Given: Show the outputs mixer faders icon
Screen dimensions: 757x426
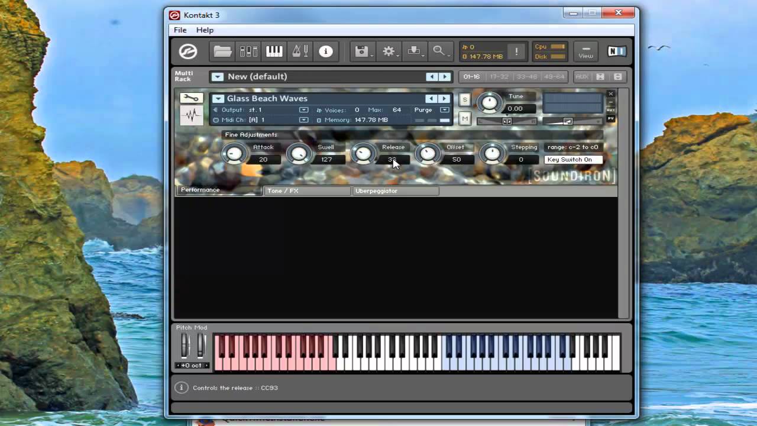Looking at the screenshot, I should [x=248, y=51].
